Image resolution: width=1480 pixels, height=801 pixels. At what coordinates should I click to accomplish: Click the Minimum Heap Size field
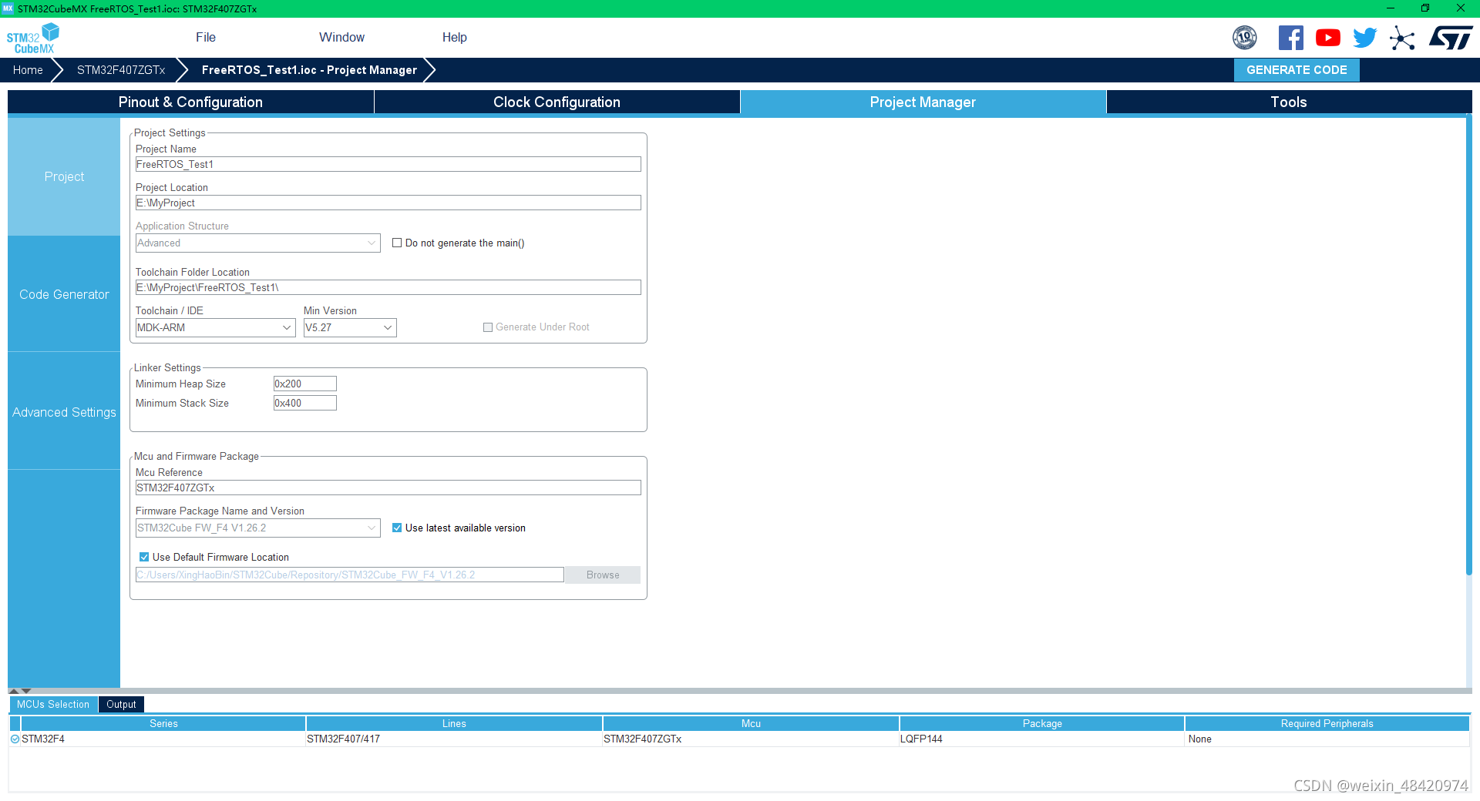tap(304, 384)
